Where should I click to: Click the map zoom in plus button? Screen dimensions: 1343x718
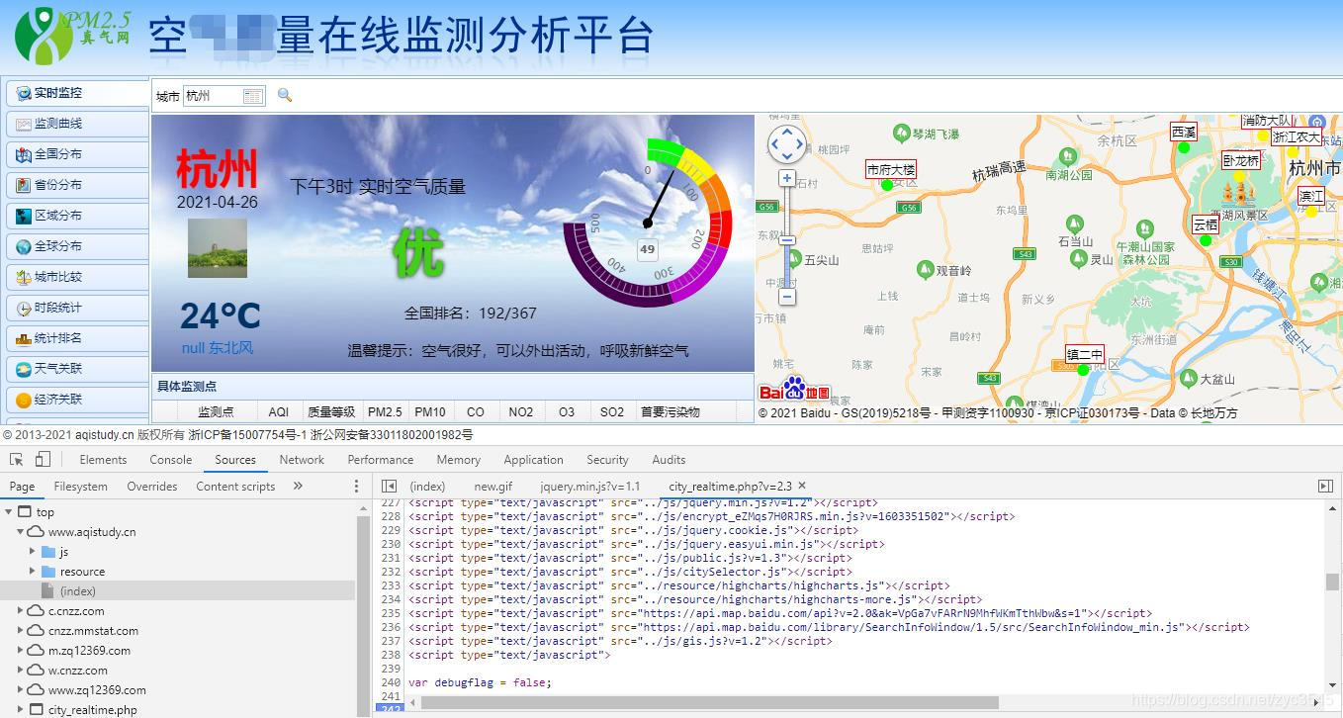pos(787,178)
